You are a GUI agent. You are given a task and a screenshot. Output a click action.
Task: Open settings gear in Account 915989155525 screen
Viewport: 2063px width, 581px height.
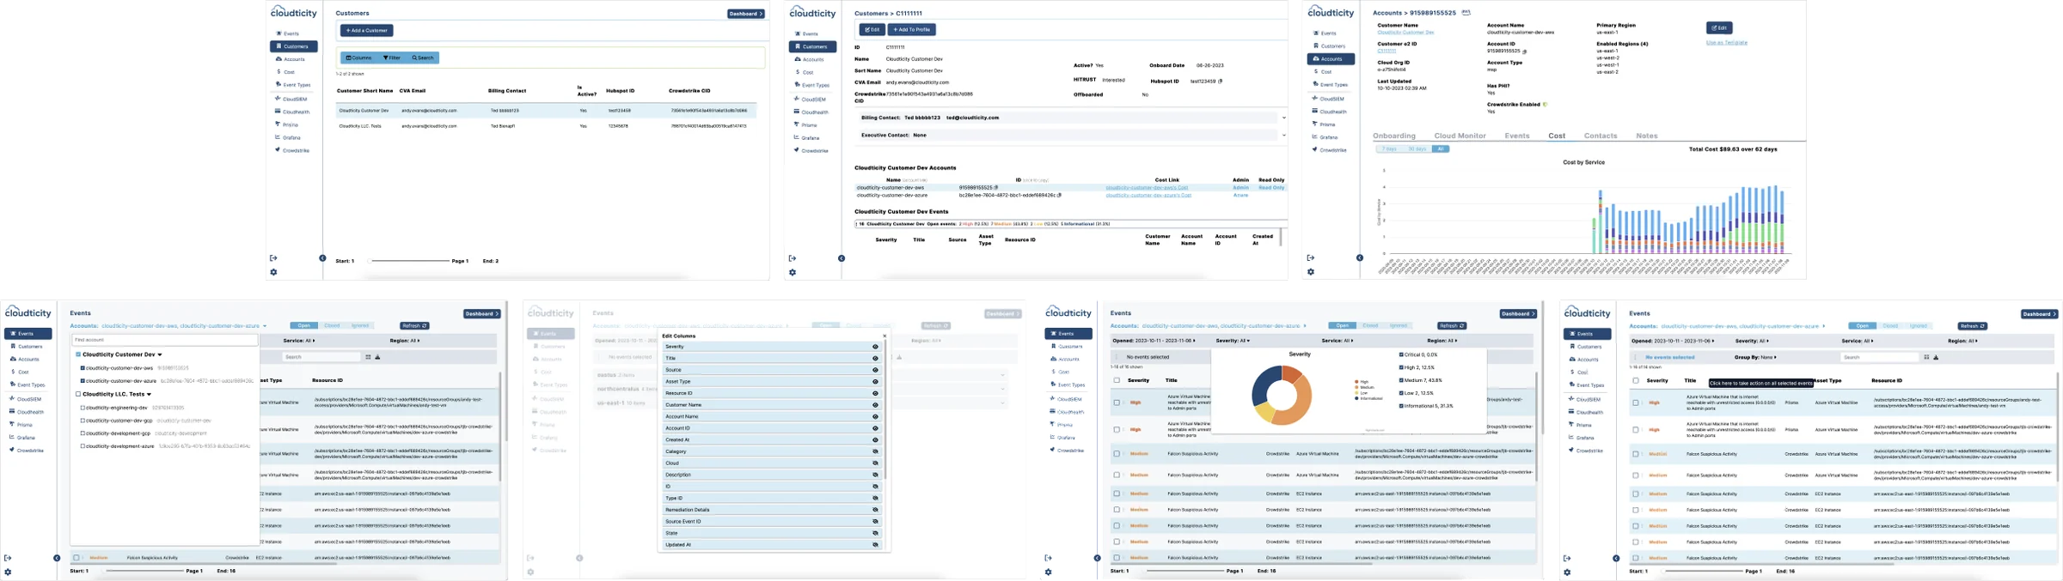tap(1311, 272)
